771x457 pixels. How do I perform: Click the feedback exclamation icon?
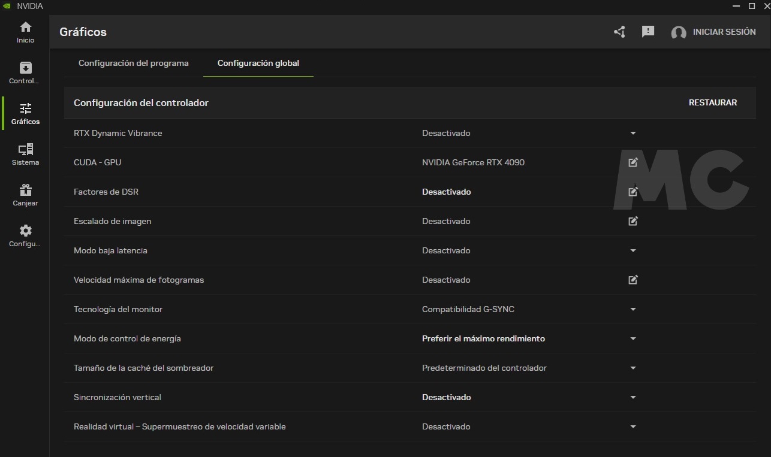pos(648,32)
